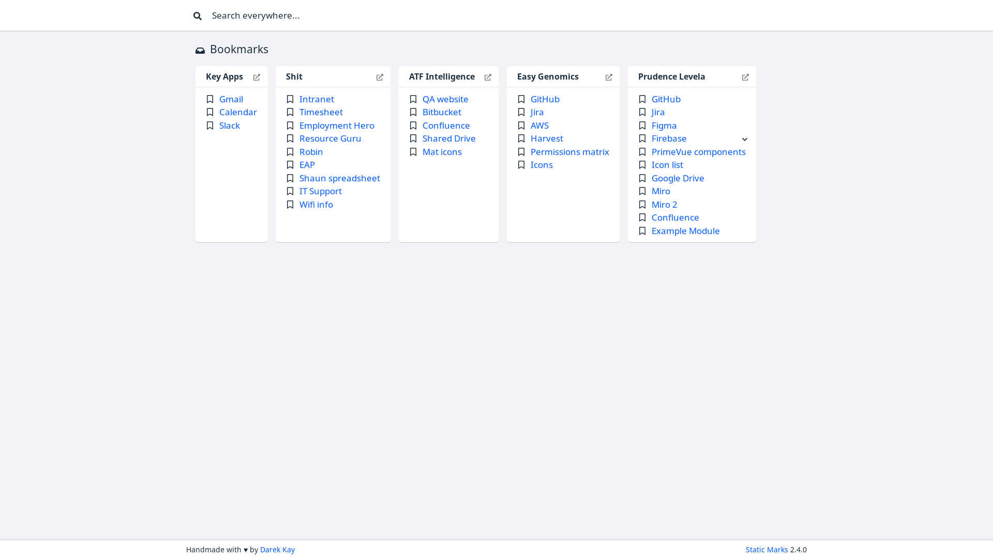Open the Resource Guru link
Screen dimensions: 993x558
(x=330, y=138)
